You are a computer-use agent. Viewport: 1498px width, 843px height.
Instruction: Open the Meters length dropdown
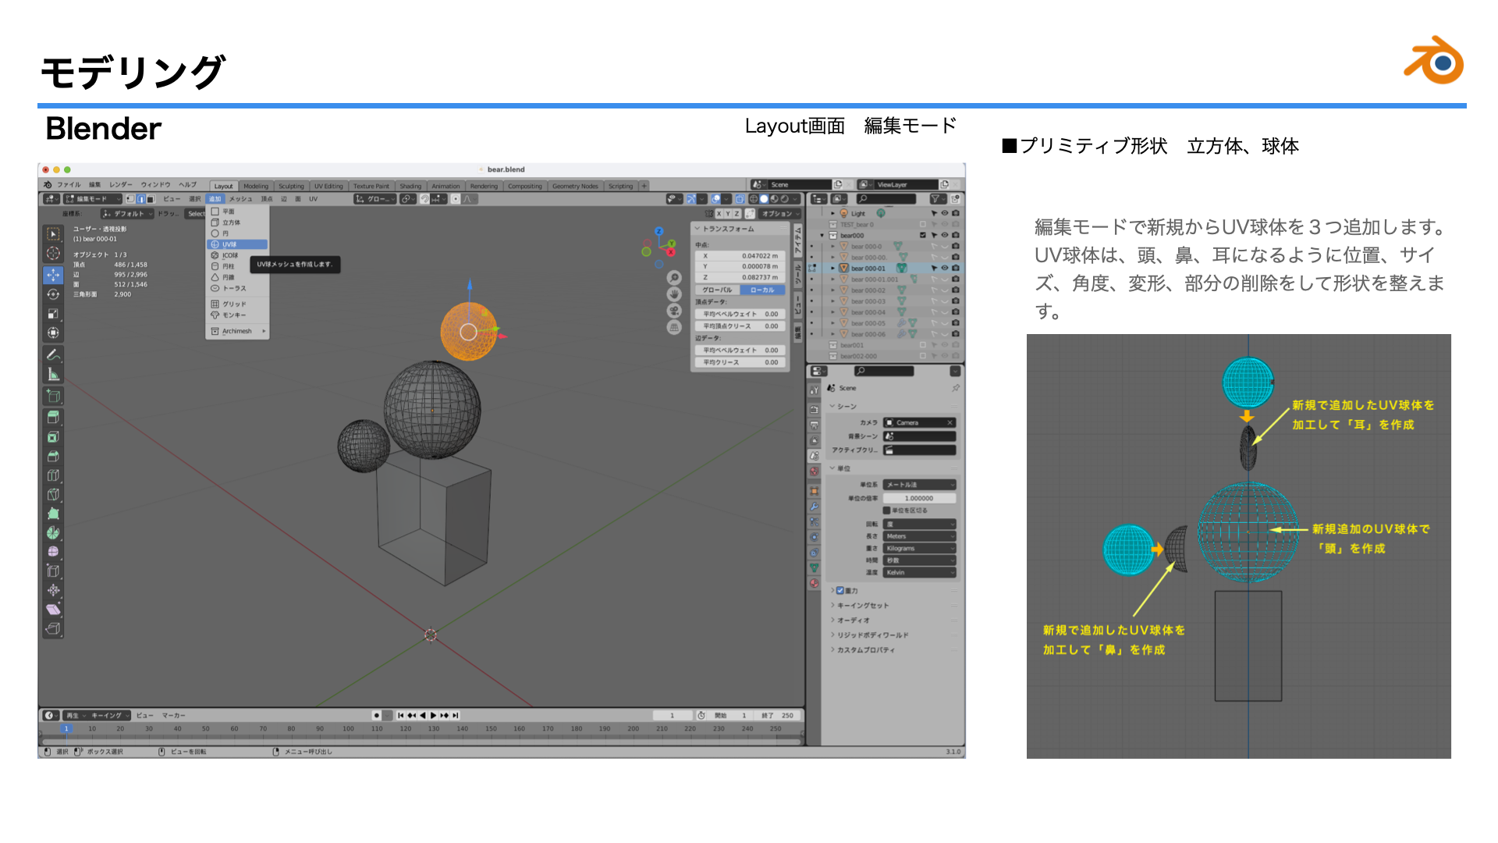click(x=920, y=536)
